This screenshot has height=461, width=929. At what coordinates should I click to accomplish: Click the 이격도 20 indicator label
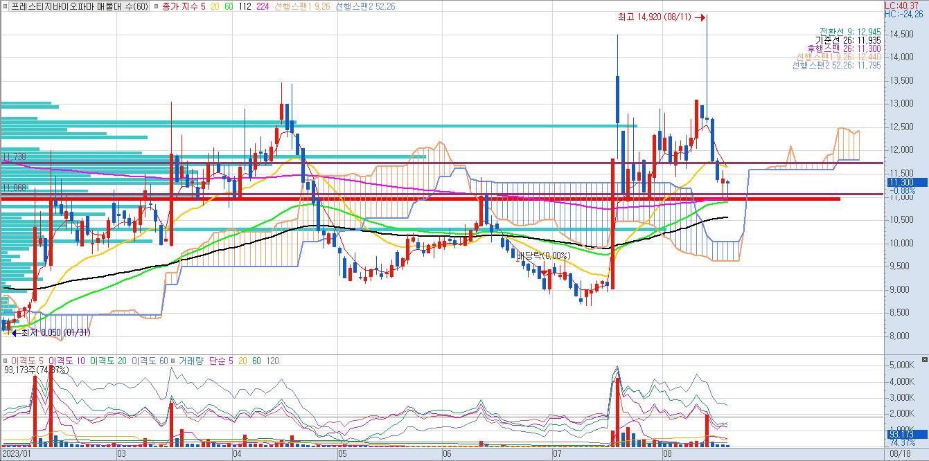pos(109,361)
